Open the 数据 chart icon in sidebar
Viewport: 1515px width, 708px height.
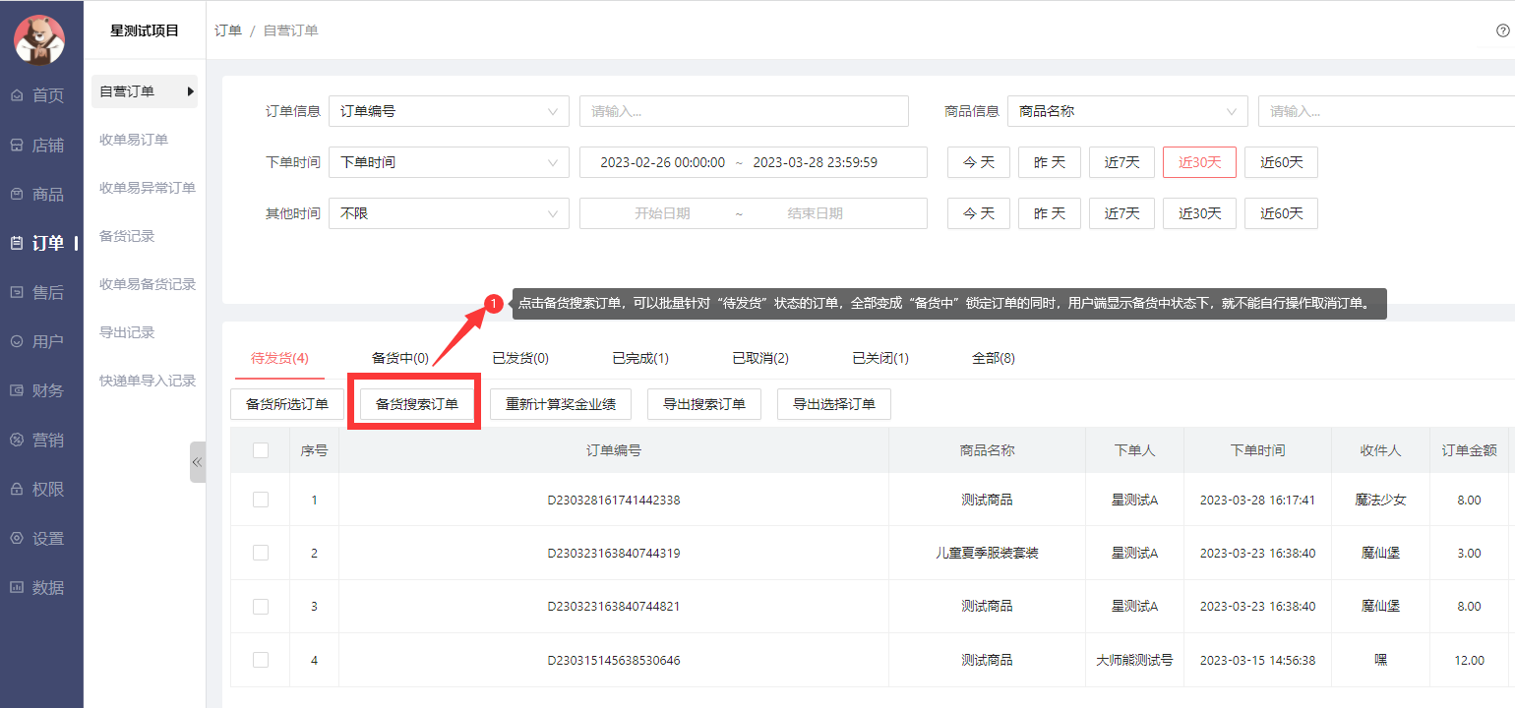[17, 587]
